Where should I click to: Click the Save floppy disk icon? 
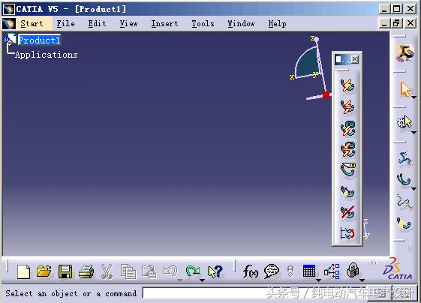pyautogui.click(x=65, y=271)
